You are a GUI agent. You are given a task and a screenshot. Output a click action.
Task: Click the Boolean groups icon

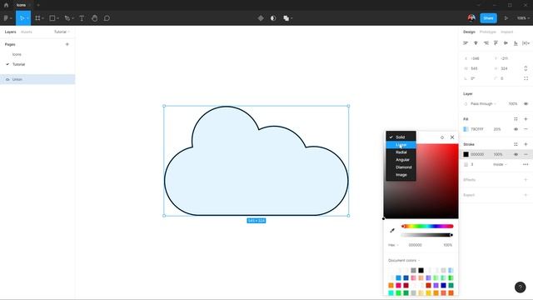(x=286, y=18)
